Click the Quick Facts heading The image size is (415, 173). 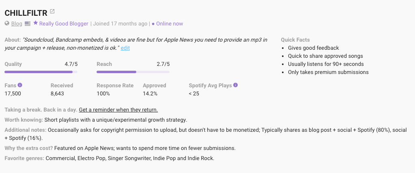(295, 40)
